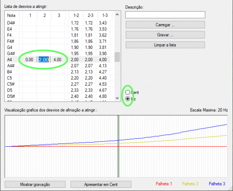Click the list scrollbar down arrow
Viewport: 233px width, 191px height.
(x=117, y=98)
